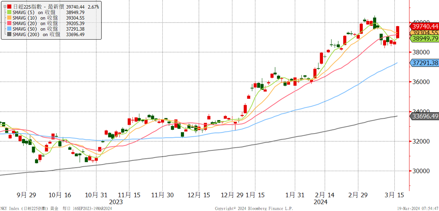Click the legend value '39205.39'
The width and height of the screenshot is (439, 211).
[75, 23]
